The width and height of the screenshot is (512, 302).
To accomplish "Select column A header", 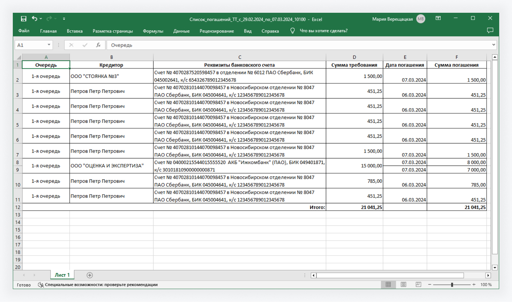I will point(46,57).
